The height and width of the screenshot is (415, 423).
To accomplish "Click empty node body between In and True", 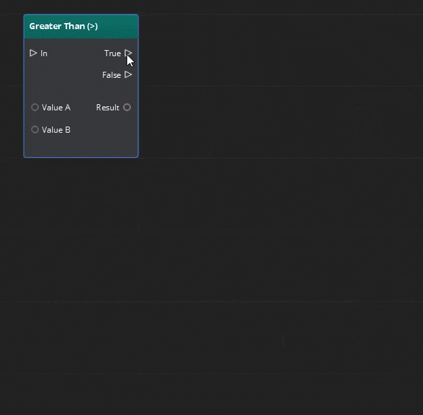I will (74, 53).
